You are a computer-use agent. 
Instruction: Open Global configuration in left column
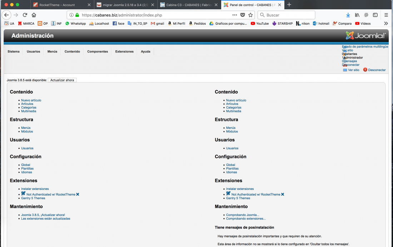coord(26,165)
